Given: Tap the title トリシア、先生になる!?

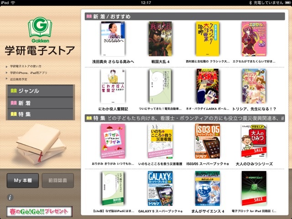Looking at the screenshot, I should tap(254, 109).
